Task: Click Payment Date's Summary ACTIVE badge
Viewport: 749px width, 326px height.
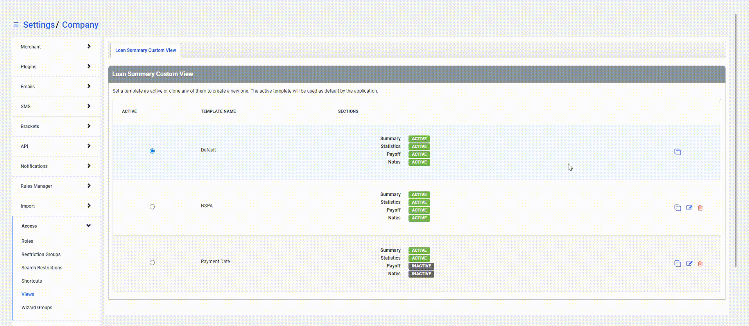Action: [419, 251]
